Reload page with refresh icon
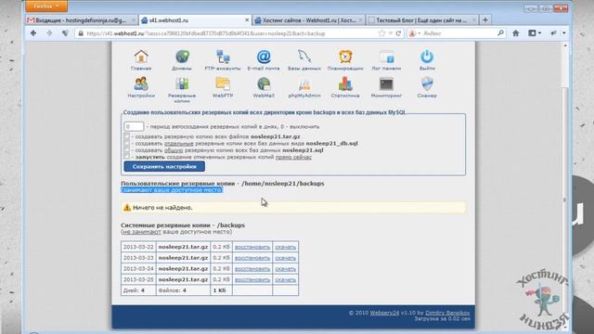Image resolution: width=594 pixels, height=334 pixels. point(398,33)
